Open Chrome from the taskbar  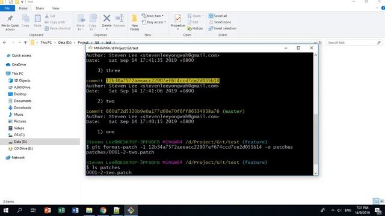103,210
